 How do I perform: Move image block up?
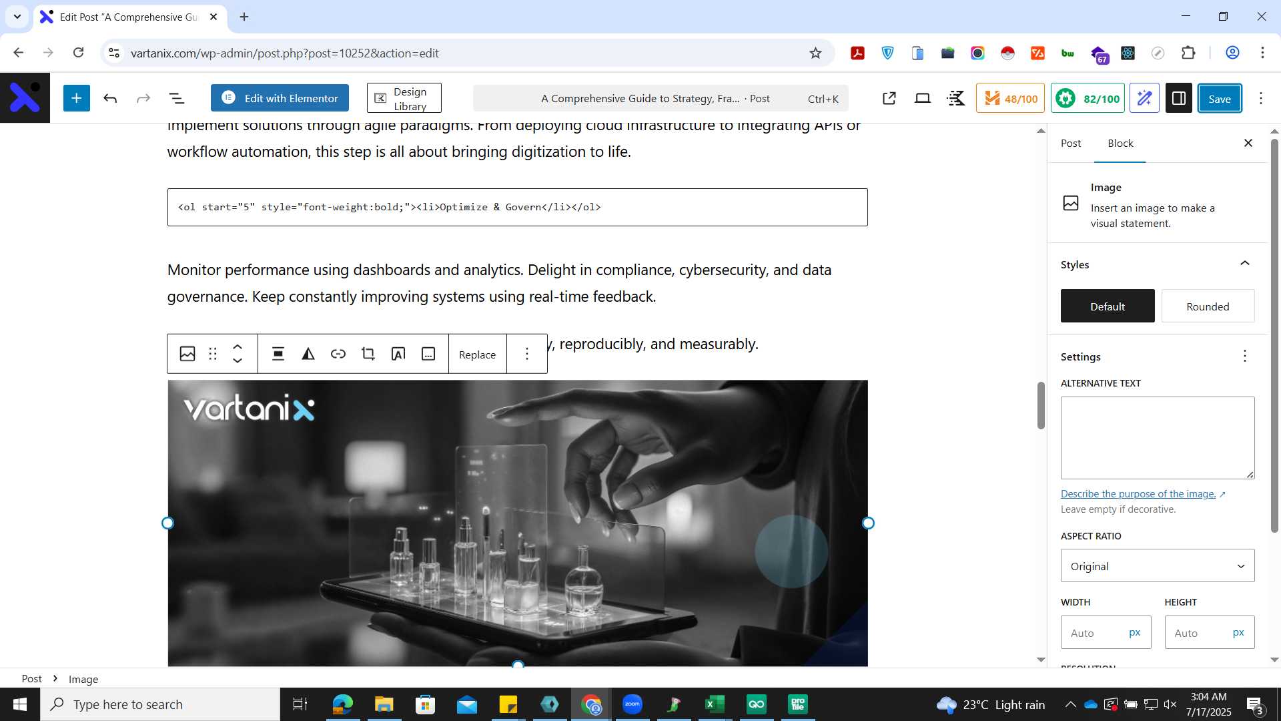coord(238,347)
